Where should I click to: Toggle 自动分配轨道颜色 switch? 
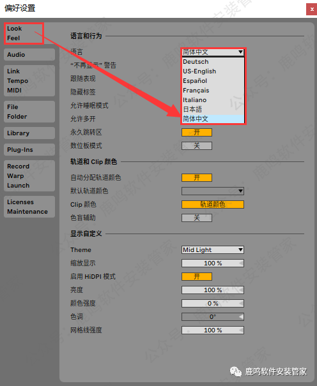point(197,178)
